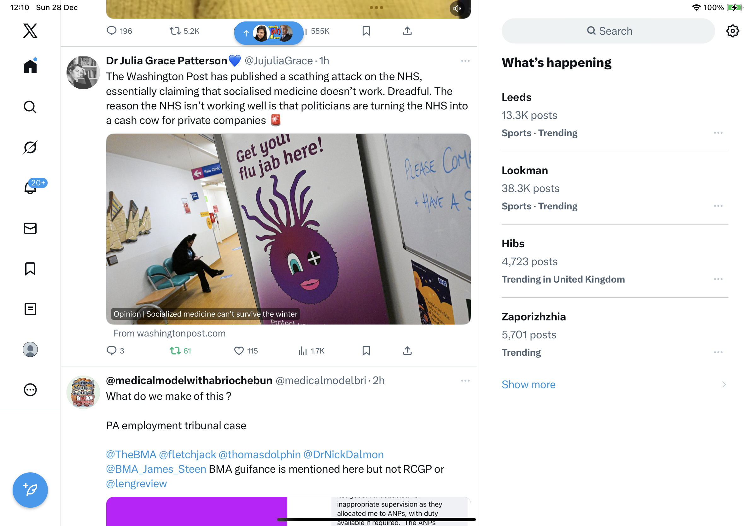
Task: Go to Home tab in sidebar
Action: pyautogui.click(x=30, y=66)
